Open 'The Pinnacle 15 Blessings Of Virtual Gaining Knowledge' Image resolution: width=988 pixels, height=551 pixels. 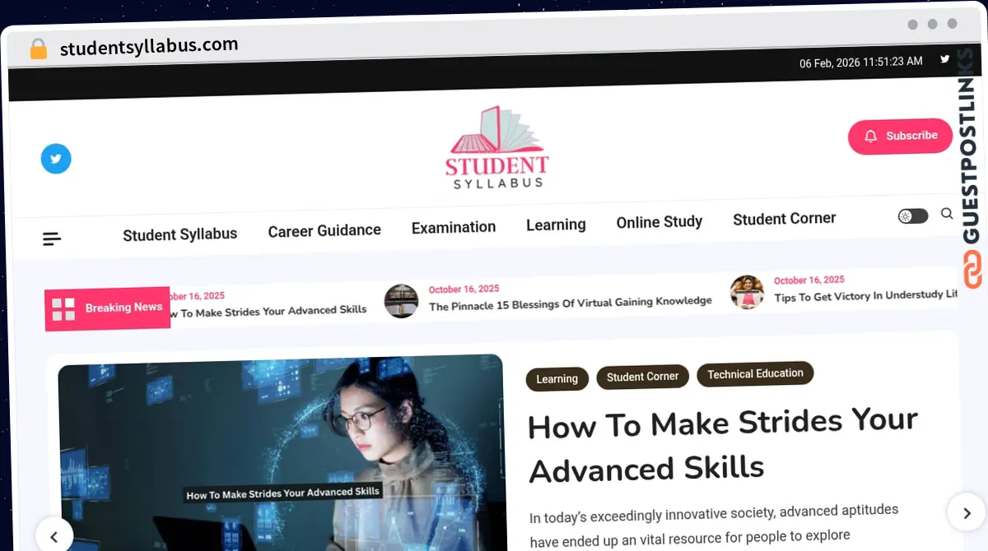570,301
